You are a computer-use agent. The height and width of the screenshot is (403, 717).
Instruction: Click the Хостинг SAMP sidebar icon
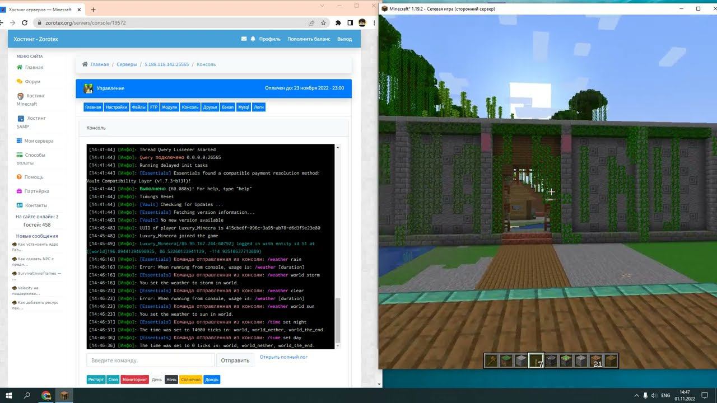pos(21,119)
